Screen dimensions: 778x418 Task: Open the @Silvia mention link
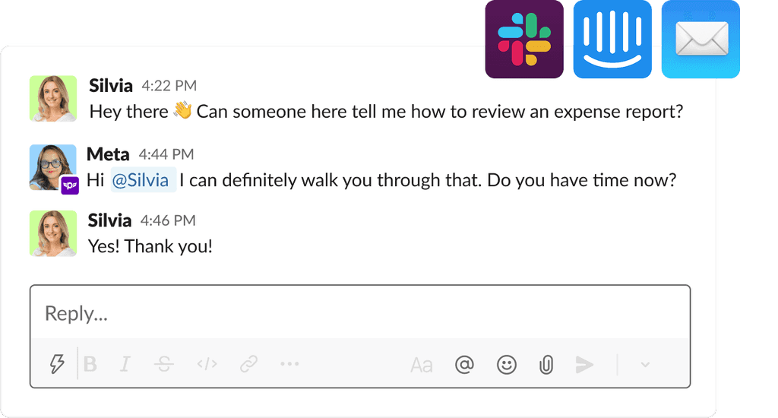click(x=144, y=182)
